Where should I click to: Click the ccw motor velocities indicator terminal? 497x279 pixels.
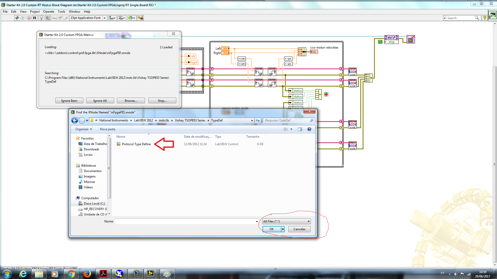tap(314, 52)
